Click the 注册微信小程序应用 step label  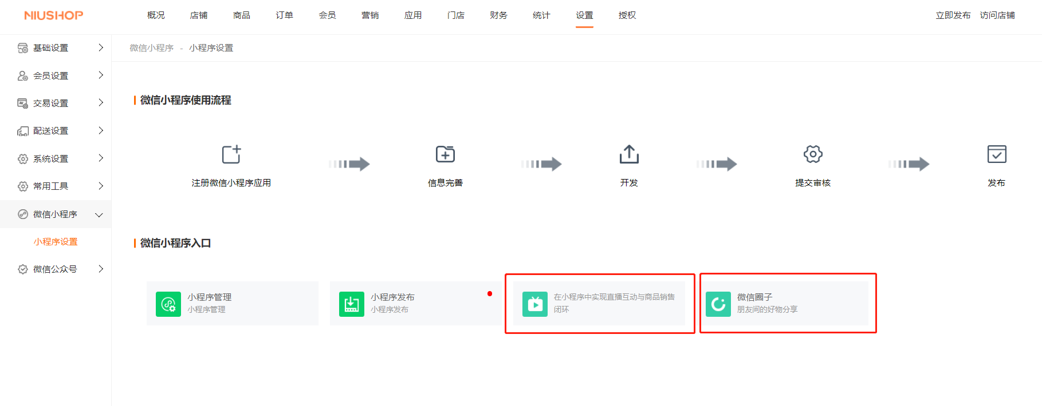point(231,183)
